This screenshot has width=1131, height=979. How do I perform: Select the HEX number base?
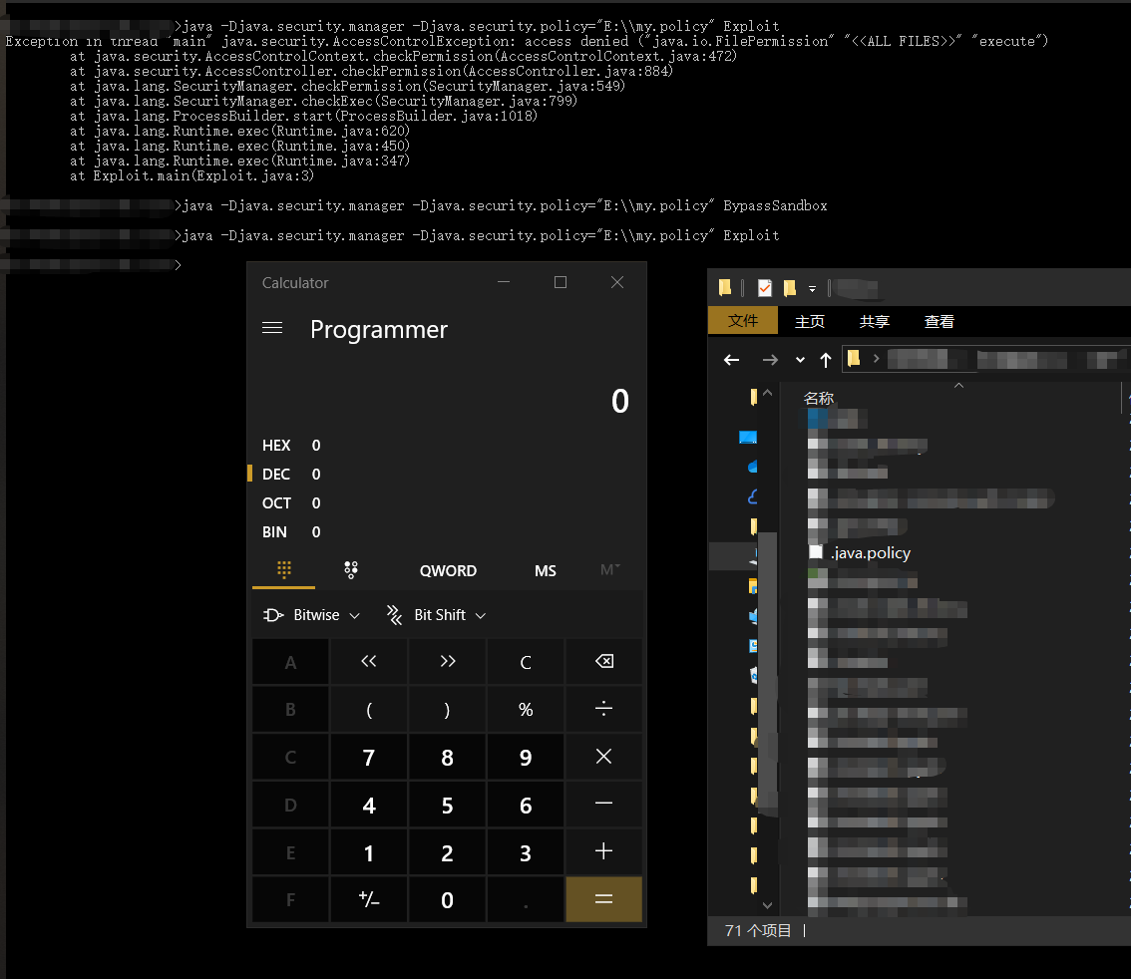pyautogui.click(x=277, y=446)
